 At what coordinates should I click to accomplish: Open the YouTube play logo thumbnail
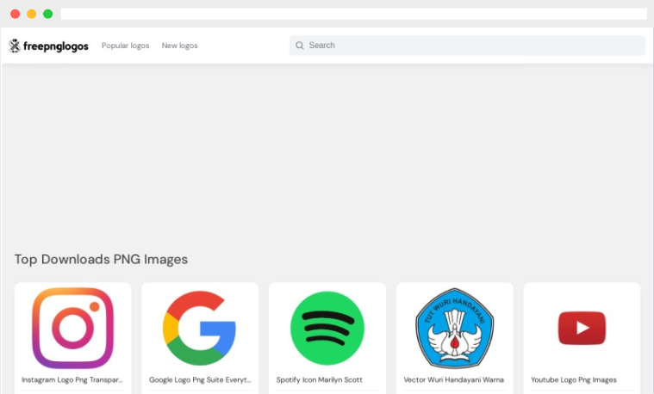click(x=582, y=328)
